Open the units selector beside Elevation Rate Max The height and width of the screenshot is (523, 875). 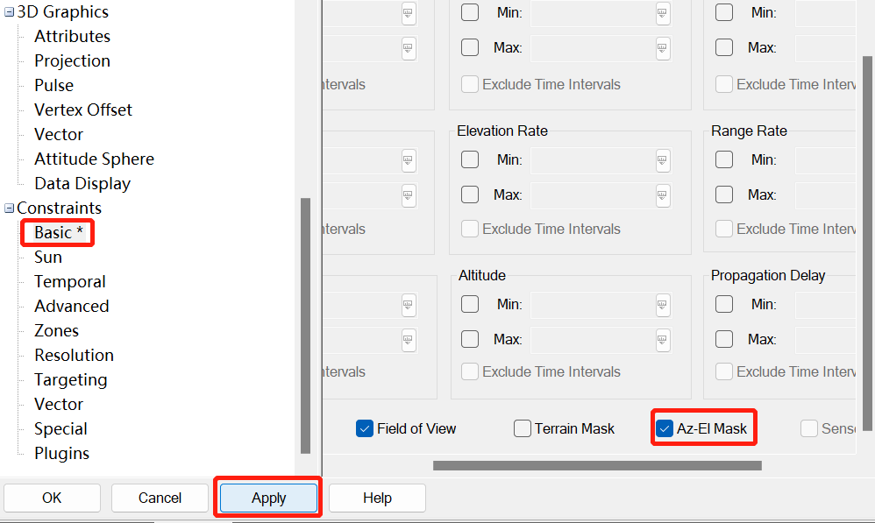(663, 195)
